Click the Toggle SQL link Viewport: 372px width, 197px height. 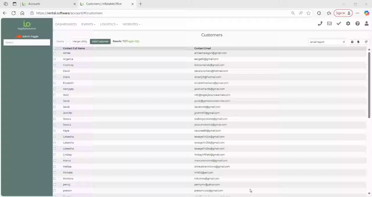coord(133,41)
